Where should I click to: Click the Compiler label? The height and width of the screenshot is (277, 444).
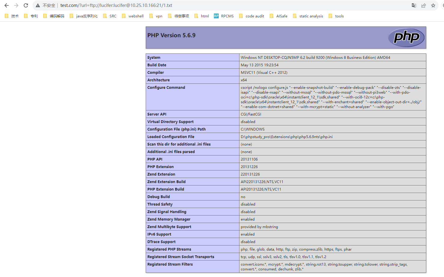(156, 73)
